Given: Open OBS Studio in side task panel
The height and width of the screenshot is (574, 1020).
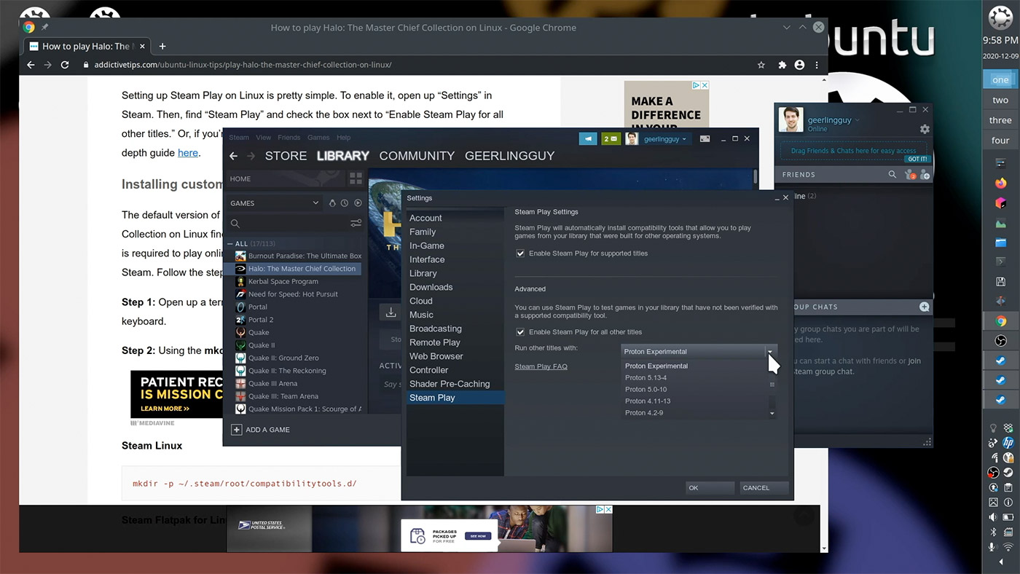Looking at the screenshot, I should point(1001,340).
